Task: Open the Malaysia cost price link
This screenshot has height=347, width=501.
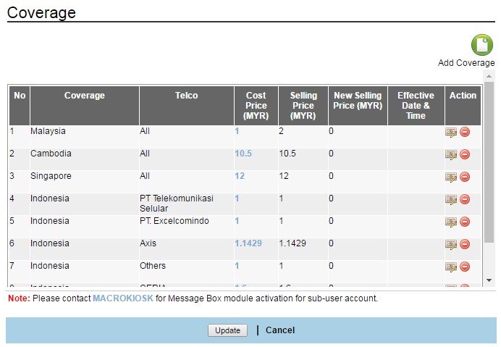Action: (x=237, y=131)
